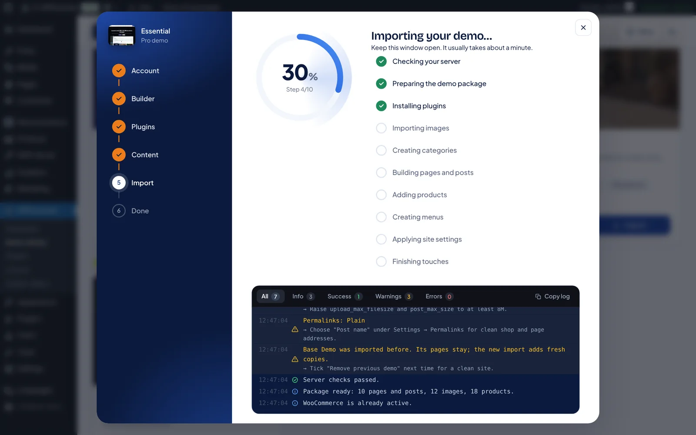Click the Done step number 6 circle

(x=119, y=211)
